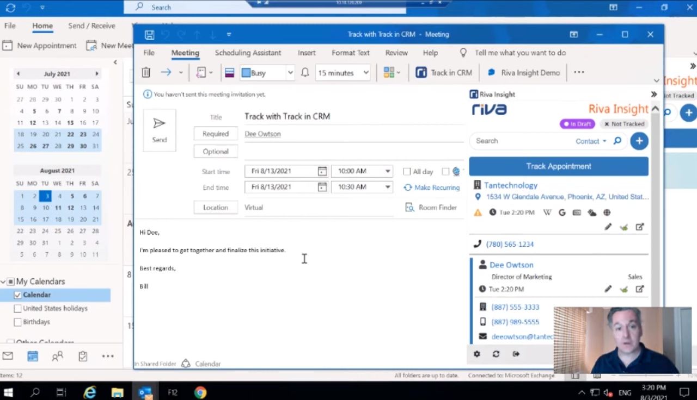The height and width of the screenshot is (400, 697).
Task: Click the In Draft status badge
Action: click(x=577, y=124)
